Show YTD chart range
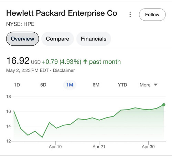172x158 pixels. (122, 85)
